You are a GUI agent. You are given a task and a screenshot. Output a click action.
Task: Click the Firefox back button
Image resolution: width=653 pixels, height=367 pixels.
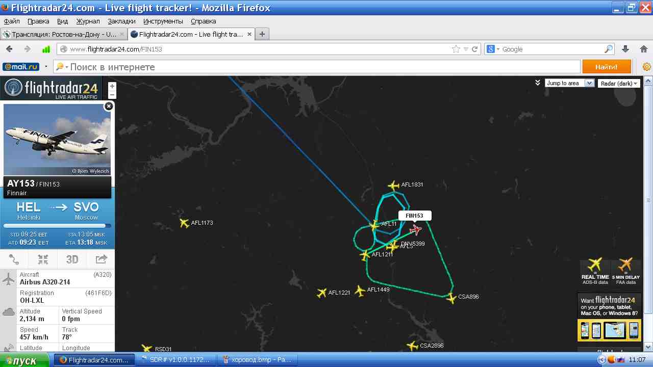pyautogui.click(x=9, y=49)
